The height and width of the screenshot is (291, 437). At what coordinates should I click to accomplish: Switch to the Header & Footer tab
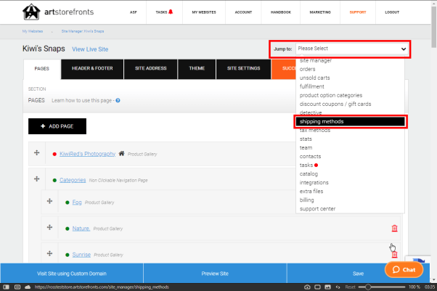(91, 68)
